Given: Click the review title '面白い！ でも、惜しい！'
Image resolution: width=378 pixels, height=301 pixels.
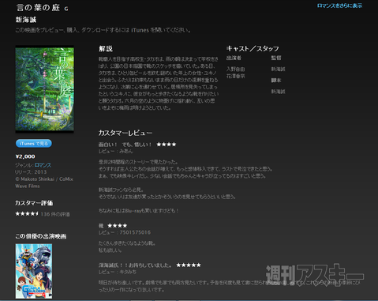Looking at the screenshot, I should [125, 145].
